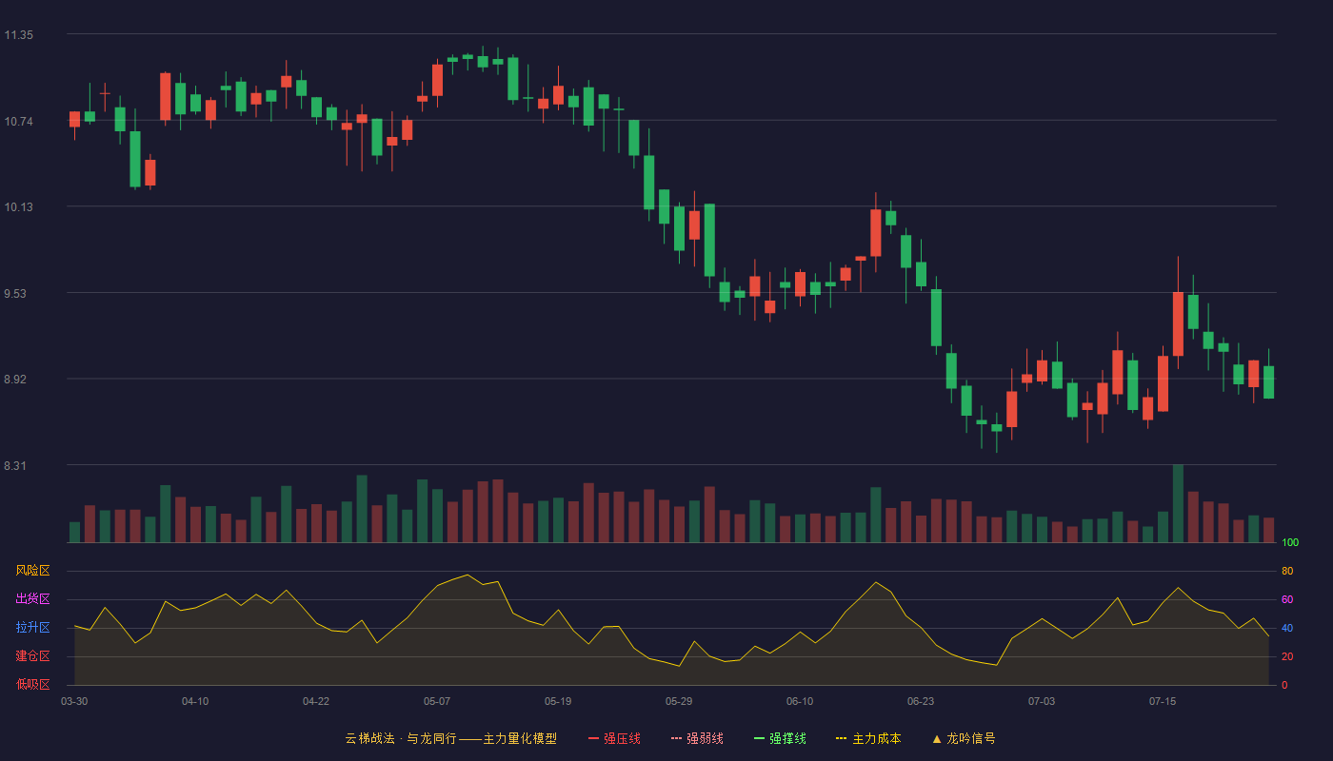The height and width of the screenshot is (761, 1333).
Task: Click the pink dotted icon beside 强弱线
Action: tap(677, 738)
